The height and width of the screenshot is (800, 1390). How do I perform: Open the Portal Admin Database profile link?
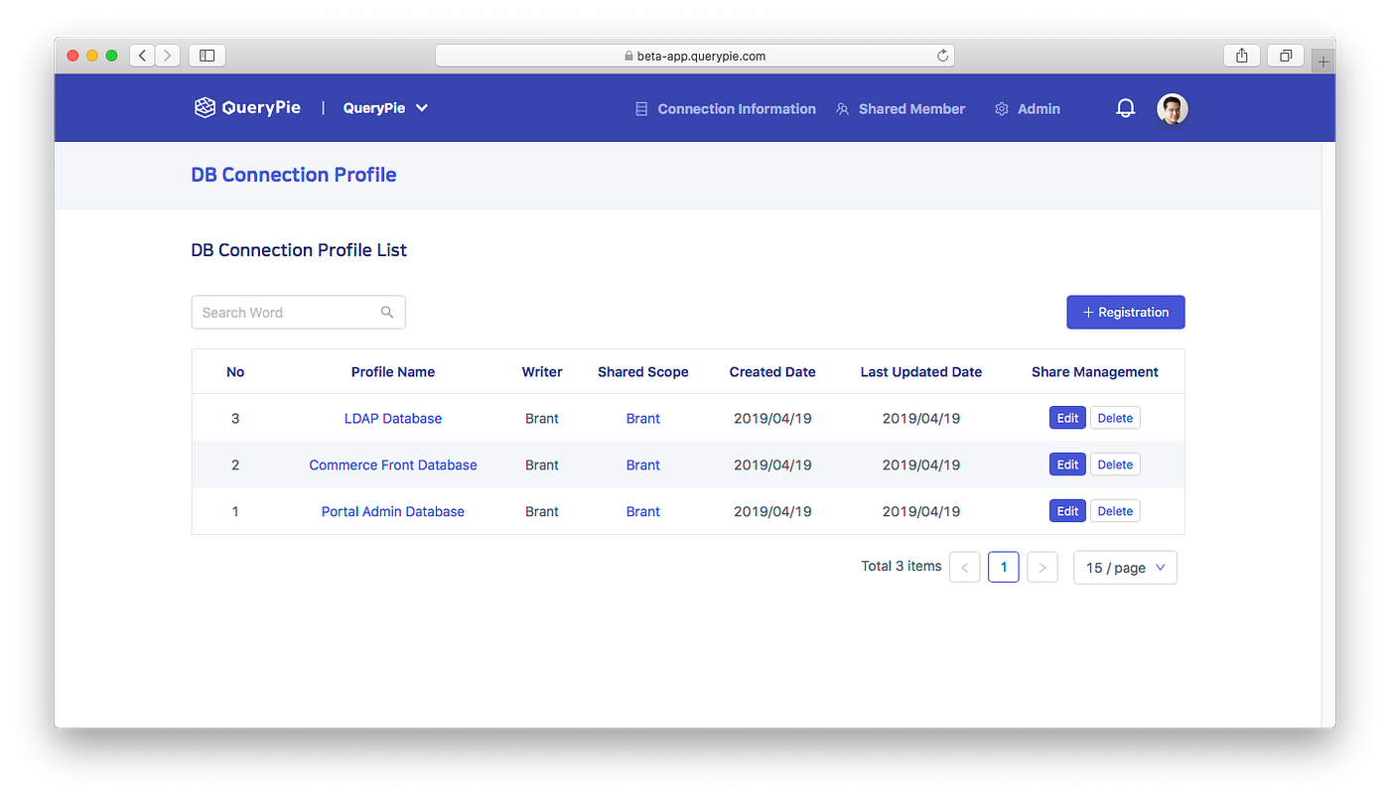[x=392, y=511]
